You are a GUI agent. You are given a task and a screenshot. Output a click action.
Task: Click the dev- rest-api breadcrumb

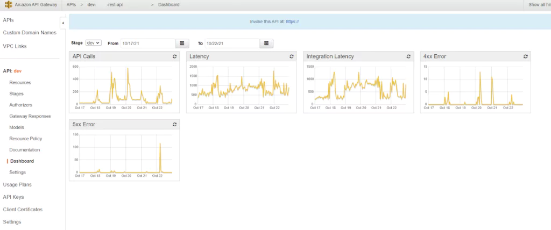point(105,5)
